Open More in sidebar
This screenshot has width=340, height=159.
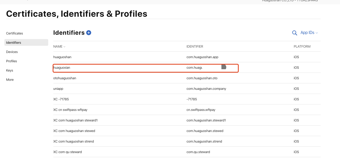tap(10, 79)
